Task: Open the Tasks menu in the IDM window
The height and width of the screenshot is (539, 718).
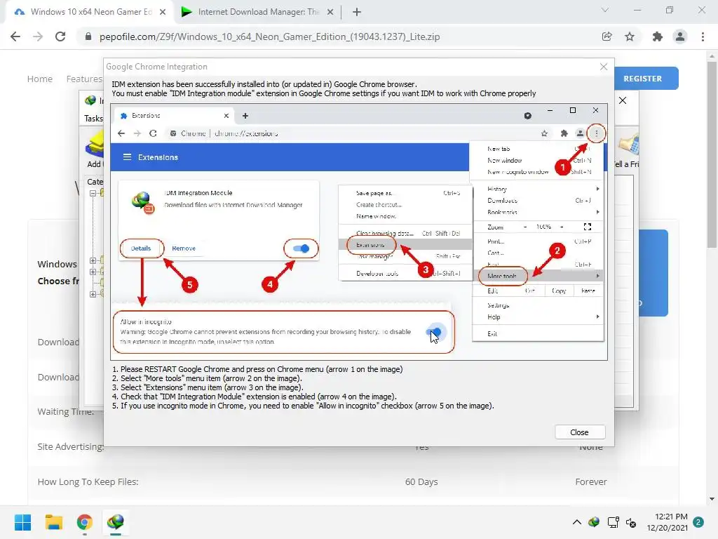Action: click(x=93, y=118)
